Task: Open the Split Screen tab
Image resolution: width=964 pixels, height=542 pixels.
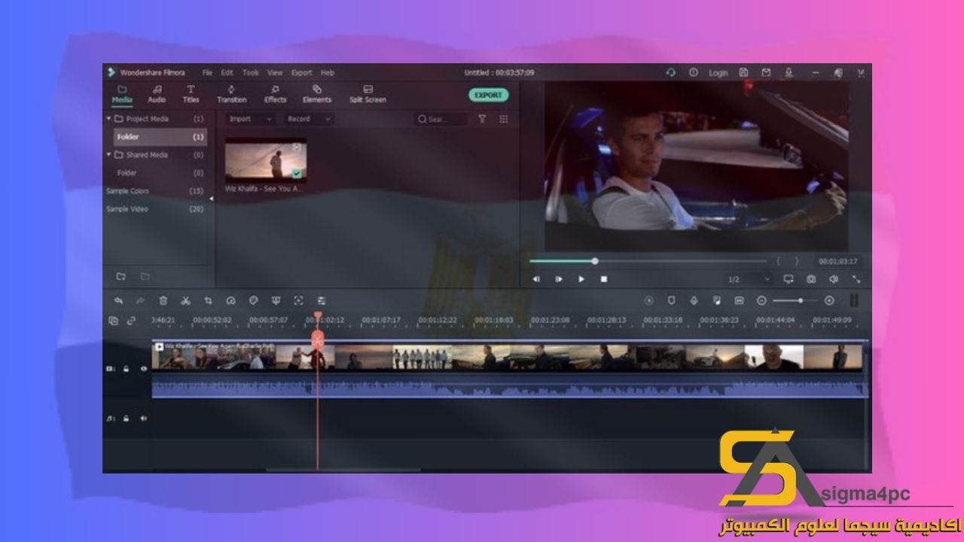Action: coord(368,93)
